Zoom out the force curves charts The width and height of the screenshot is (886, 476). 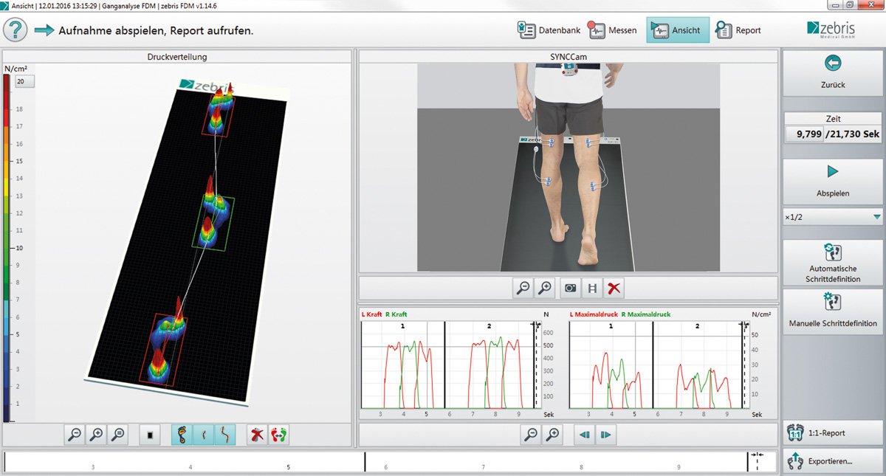coord(531,435)
